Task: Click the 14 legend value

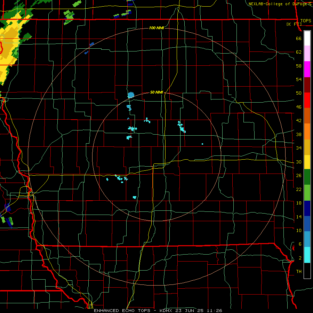Action: [x=299, y=217]
